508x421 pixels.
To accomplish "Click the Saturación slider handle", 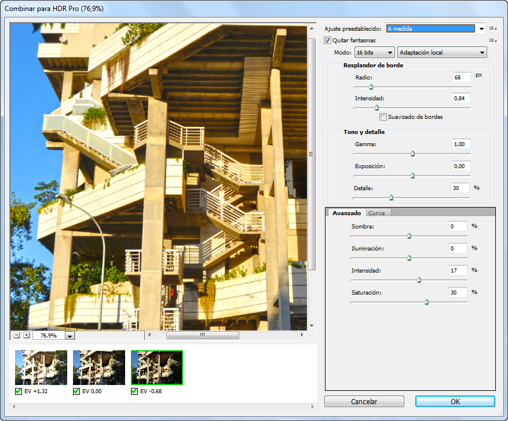I will click(427, 302).
